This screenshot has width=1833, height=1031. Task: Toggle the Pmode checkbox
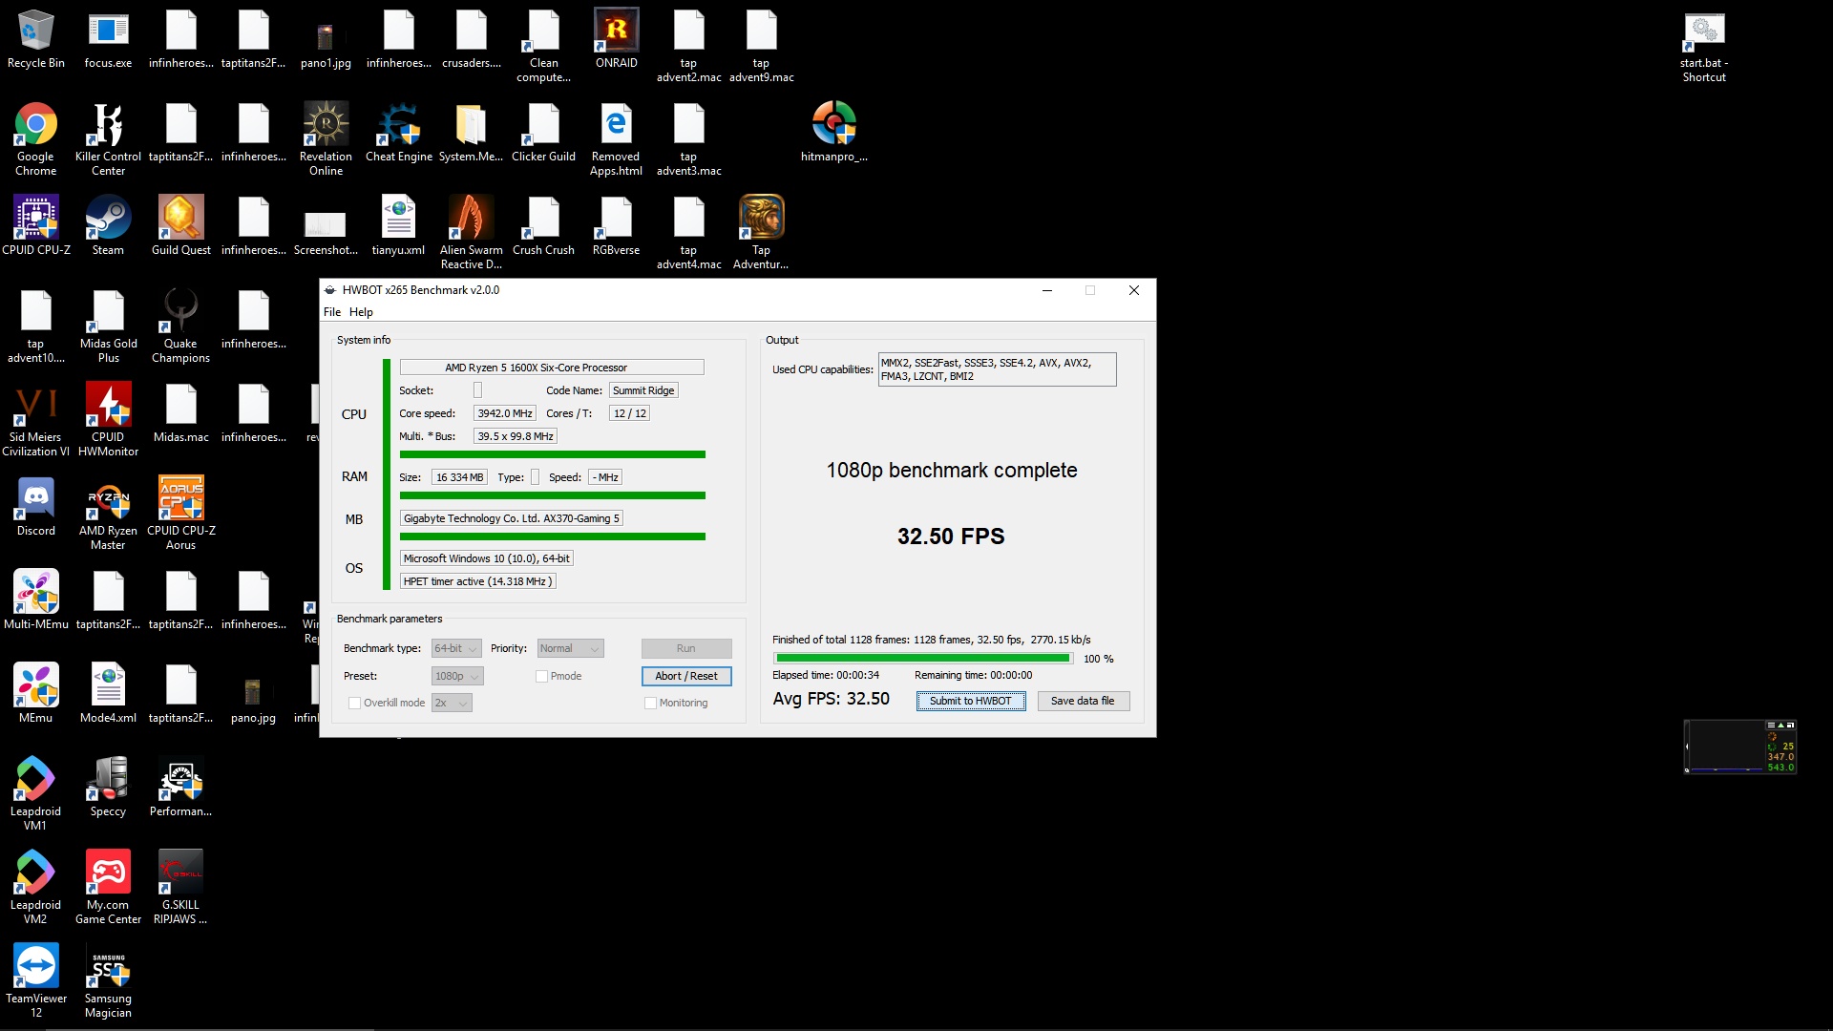541,676
